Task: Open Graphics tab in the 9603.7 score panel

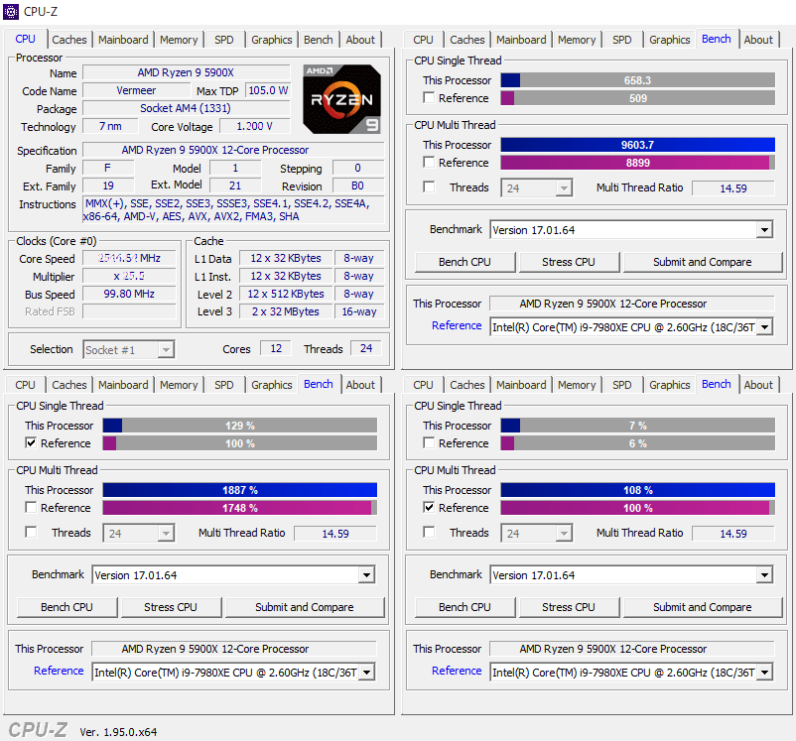Action: [x=670, y=40]
